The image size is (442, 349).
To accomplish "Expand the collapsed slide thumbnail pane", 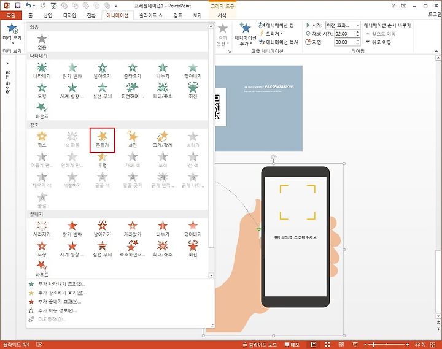I will click(x=7, y=63).
